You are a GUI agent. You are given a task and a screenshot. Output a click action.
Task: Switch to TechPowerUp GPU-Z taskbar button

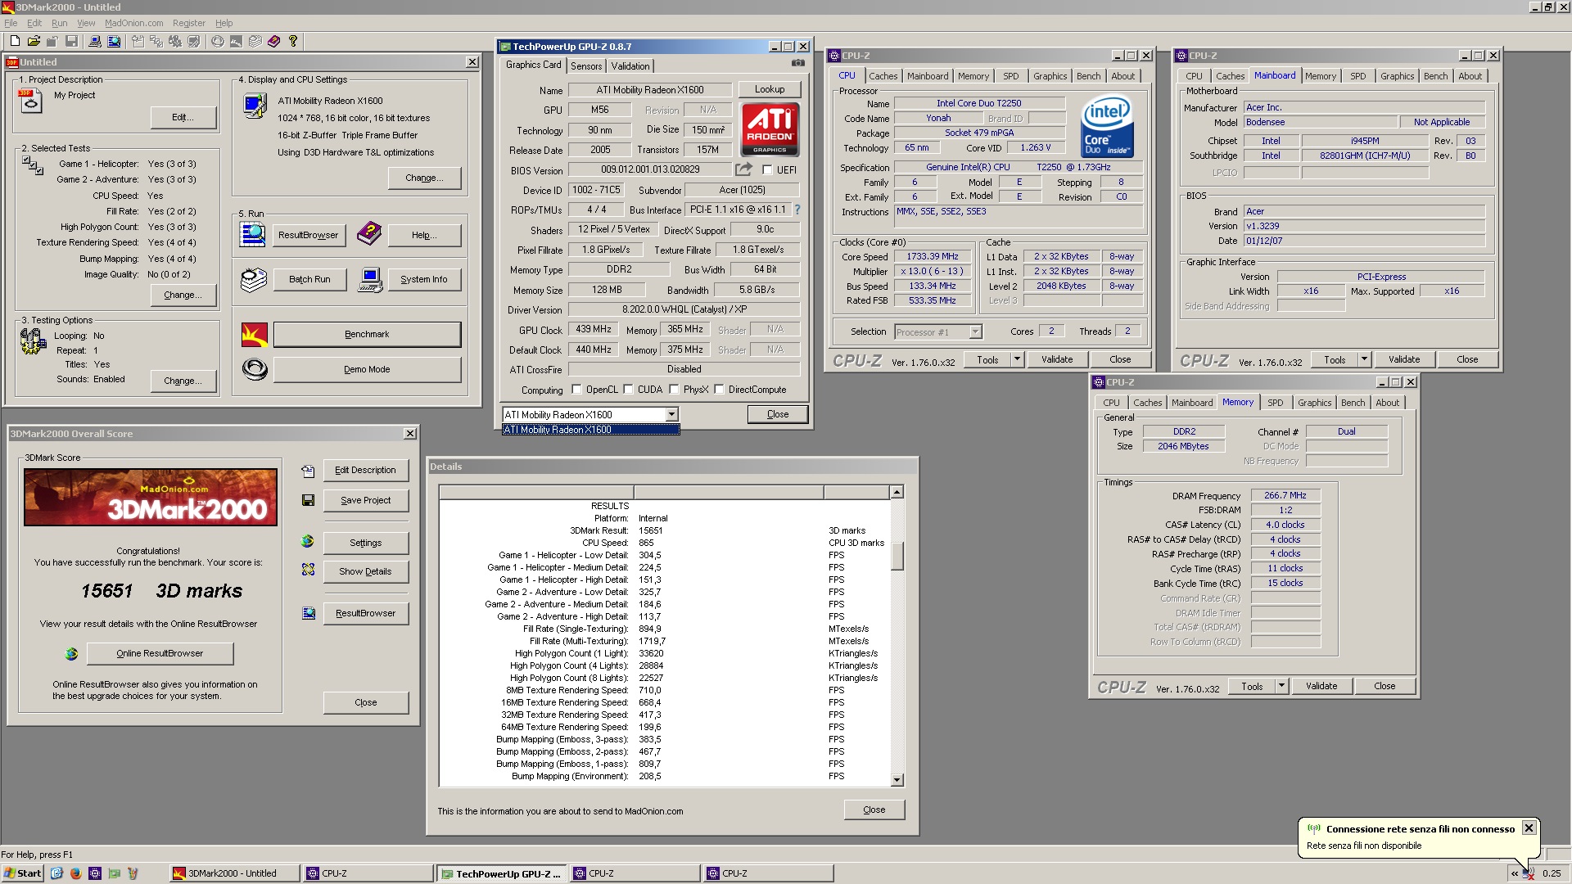(501, 873)
